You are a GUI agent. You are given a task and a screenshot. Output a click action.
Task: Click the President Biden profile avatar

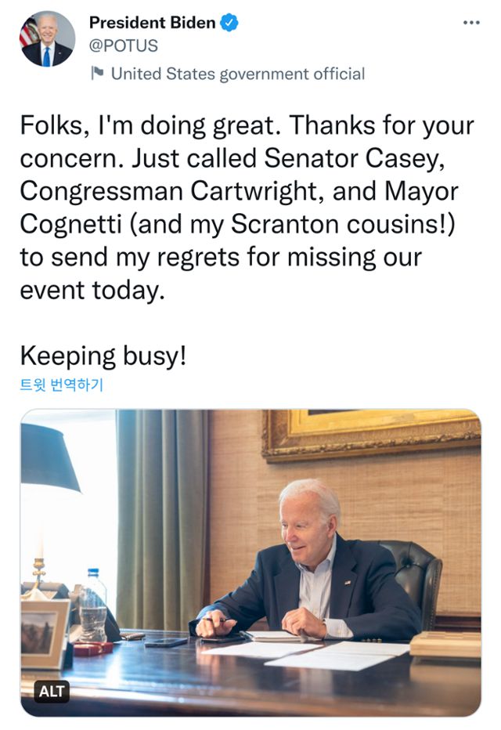[48, 39]
